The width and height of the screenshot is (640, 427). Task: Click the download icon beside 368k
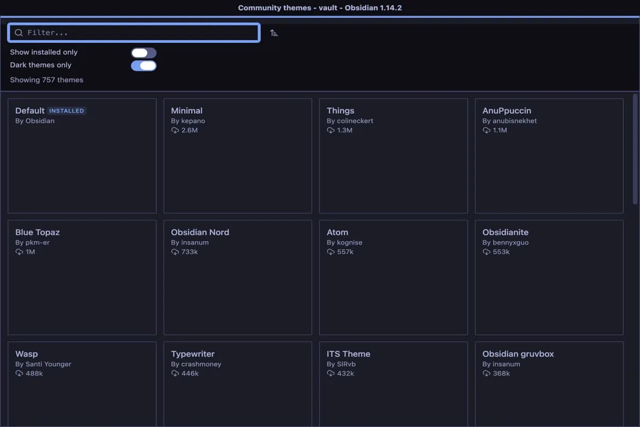(486, 374)
